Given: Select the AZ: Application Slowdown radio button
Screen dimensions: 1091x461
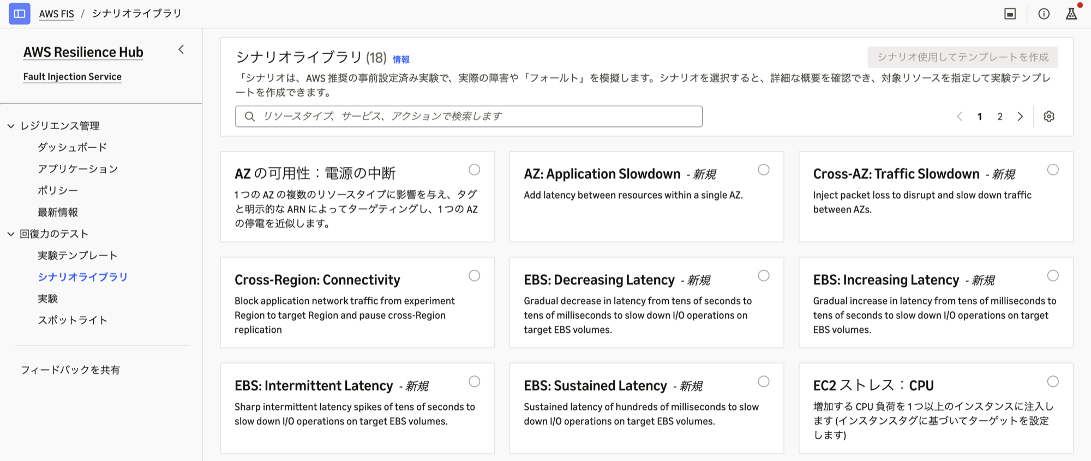Looking at the screenshot, I should click(764, 170).
